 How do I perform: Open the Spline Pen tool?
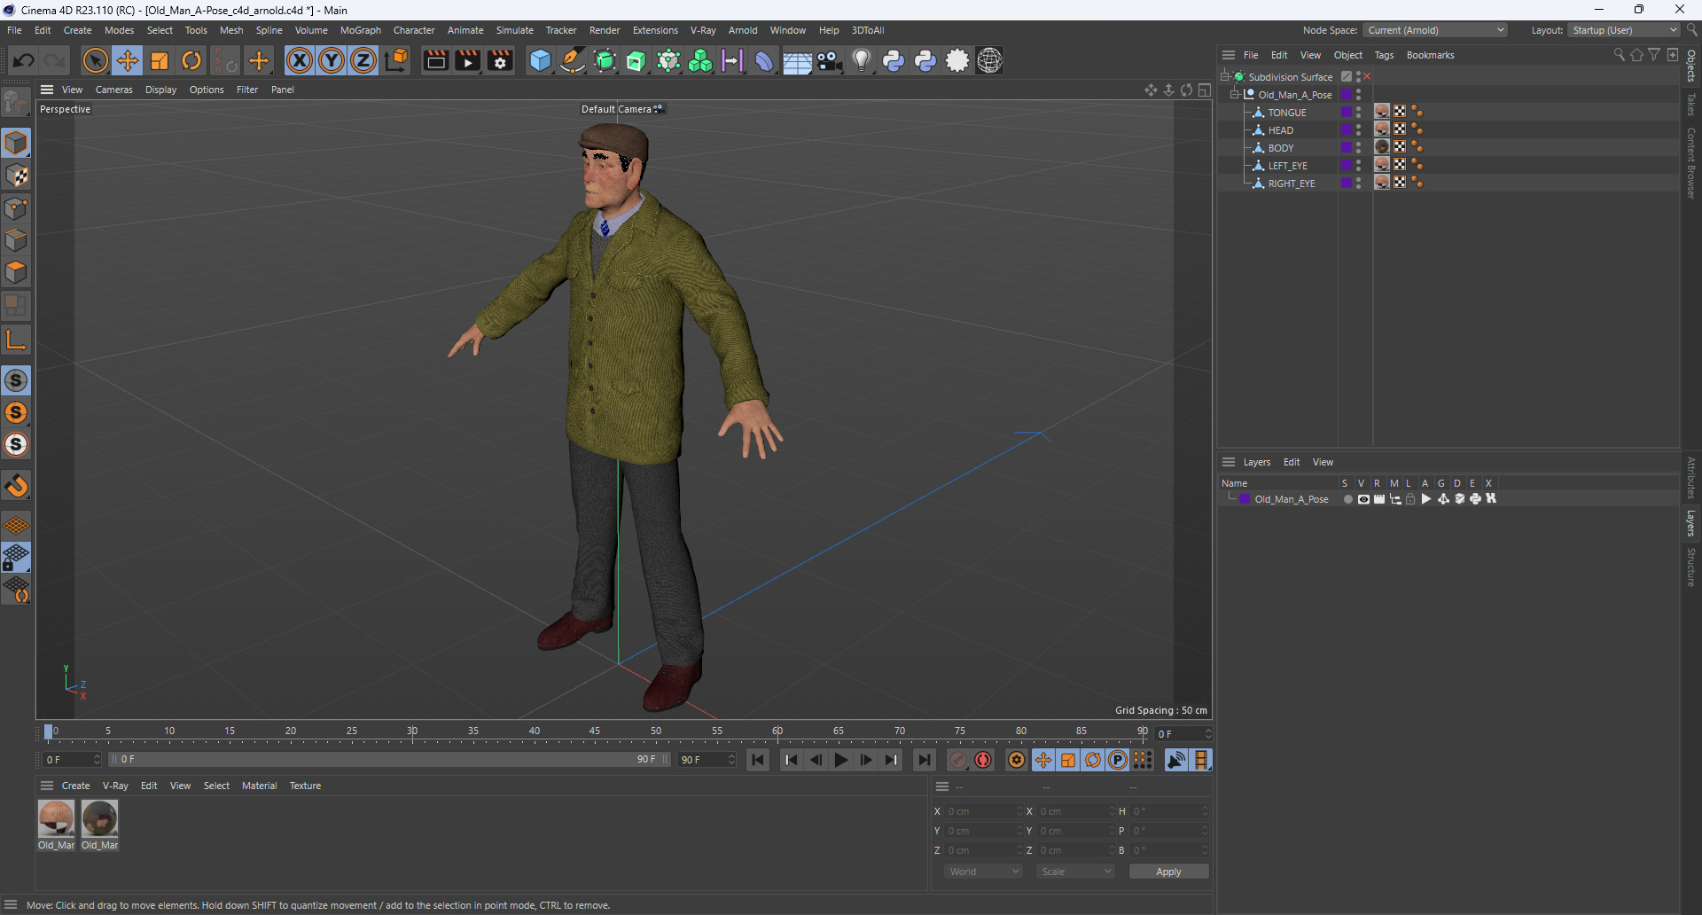573,60
